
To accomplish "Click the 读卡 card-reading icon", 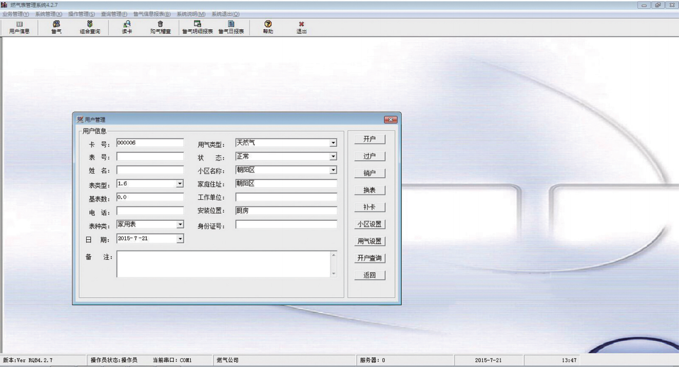I will coord(126,27).
